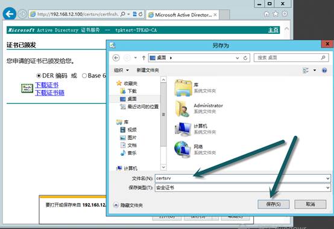Screen dimensions: 334x229
Task: Open the IE Home icon
Action: tap(266, 14)
